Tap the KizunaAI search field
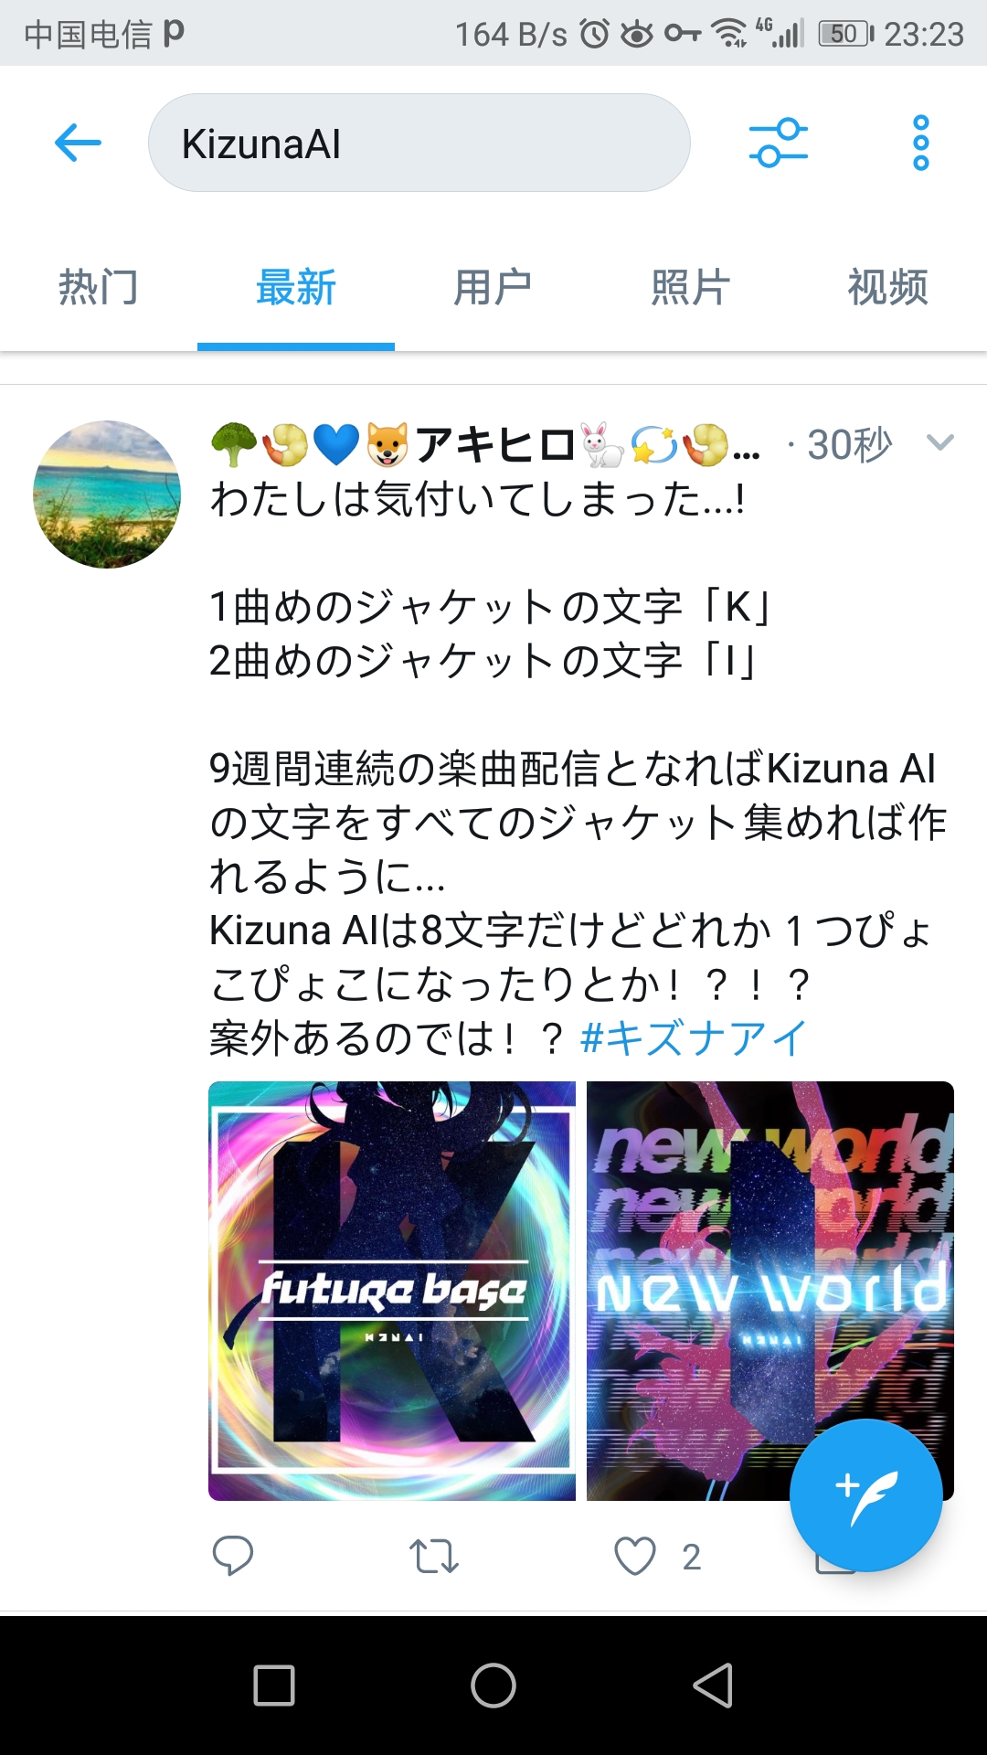The image size is (987, 1755). [419, 143]
